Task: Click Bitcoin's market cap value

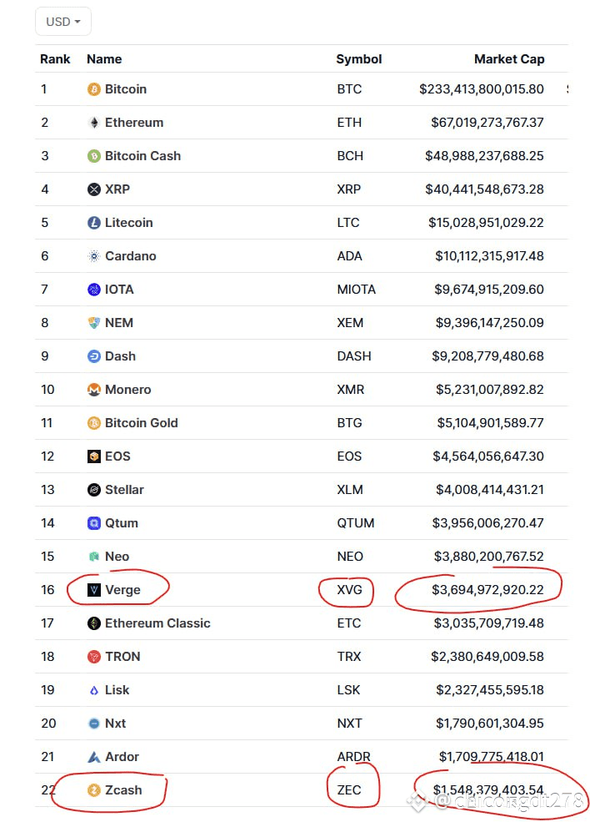Action: (482, 89)
